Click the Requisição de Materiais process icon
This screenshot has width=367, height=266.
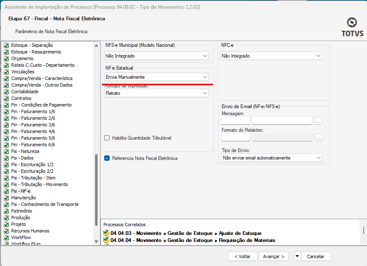pos(106,240)
